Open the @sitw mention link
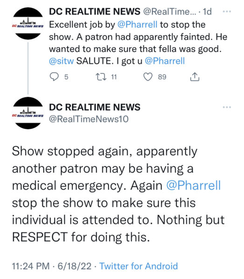244x279 pixels. tap(62, 61)
